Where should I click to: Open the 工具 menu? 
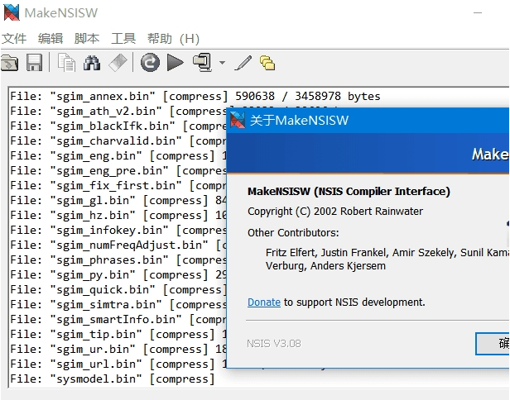(123, 39)
